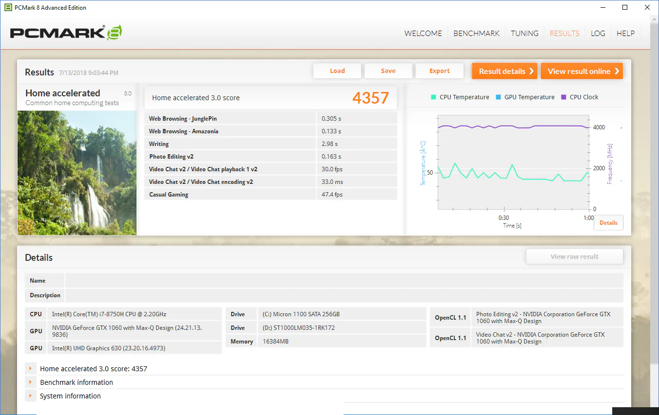Open the HELP tab
The height and width of the screenshot is (415, 659).
coord(625,34)
